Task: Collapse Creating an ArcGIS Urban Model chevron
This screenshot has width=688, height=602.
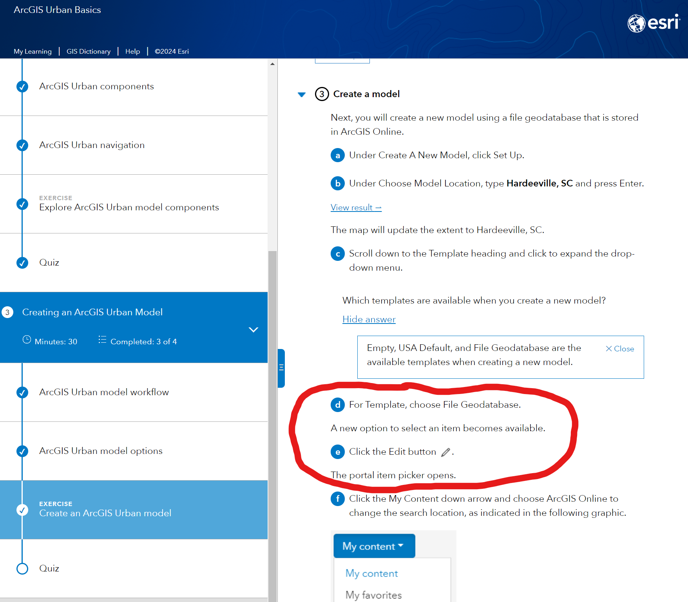Action: [x=253, y=329]
